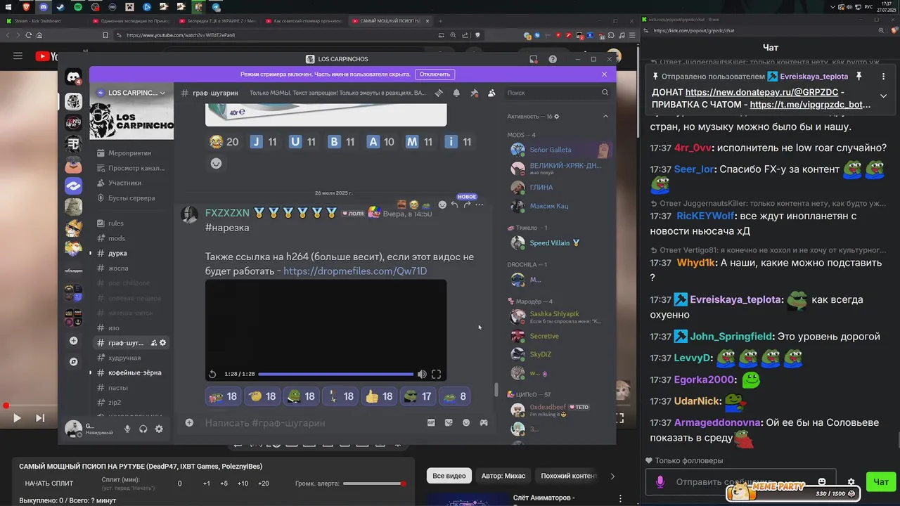Click НАЧАТЬ СПЛИТ button

49,484
